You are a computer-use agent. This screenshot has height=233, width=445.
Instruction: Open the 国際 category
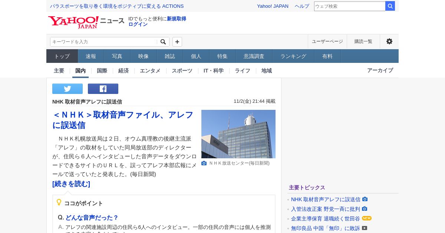point(102,71)
